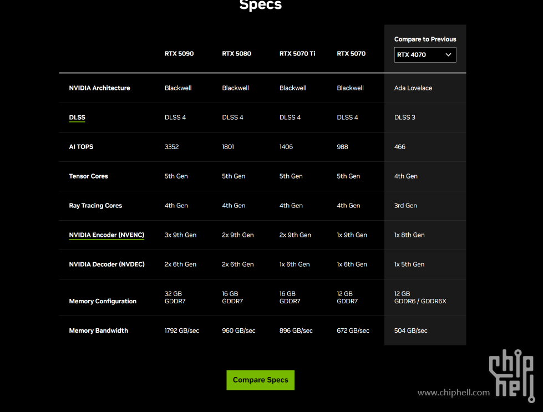Viewport: 543px width, 412px height.
Task: Click the Memory Bandwidth row label
Action: coord(98,330)
